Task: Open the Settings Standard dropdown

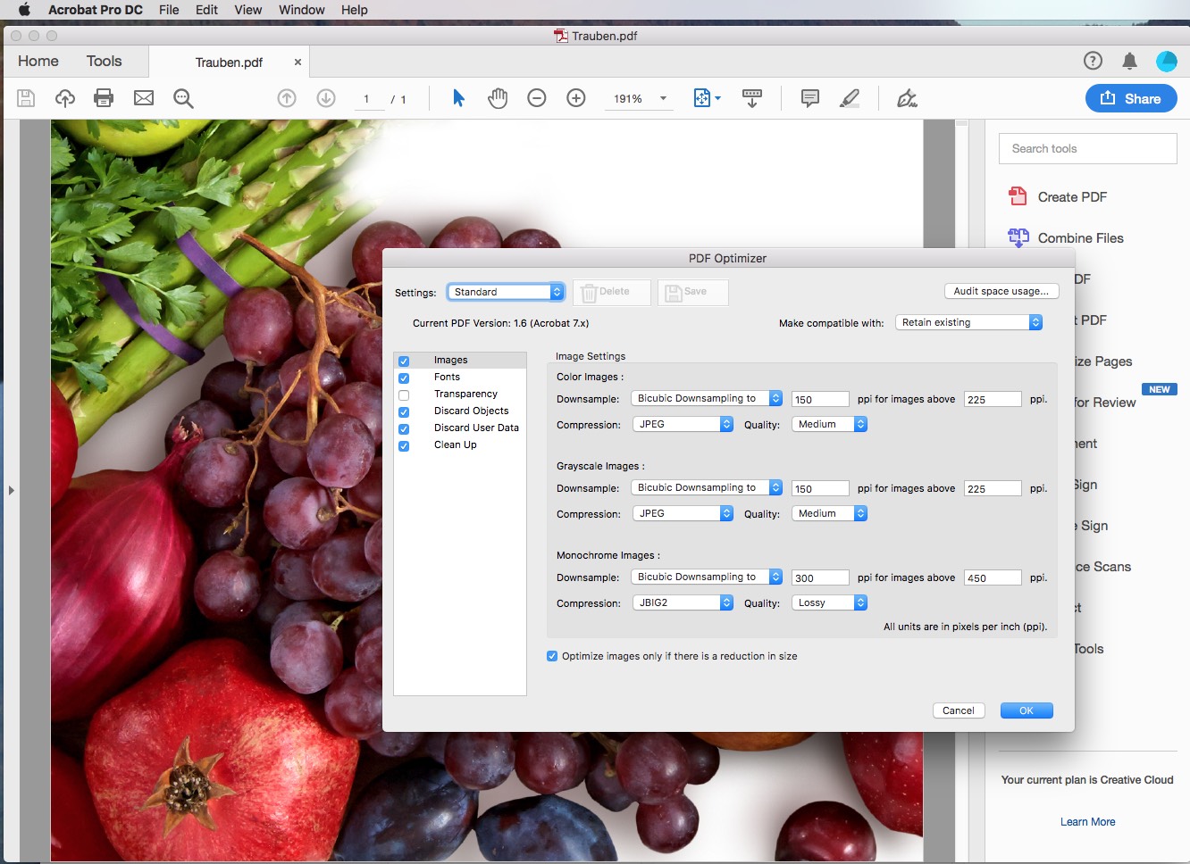Action: click(506, 292)
